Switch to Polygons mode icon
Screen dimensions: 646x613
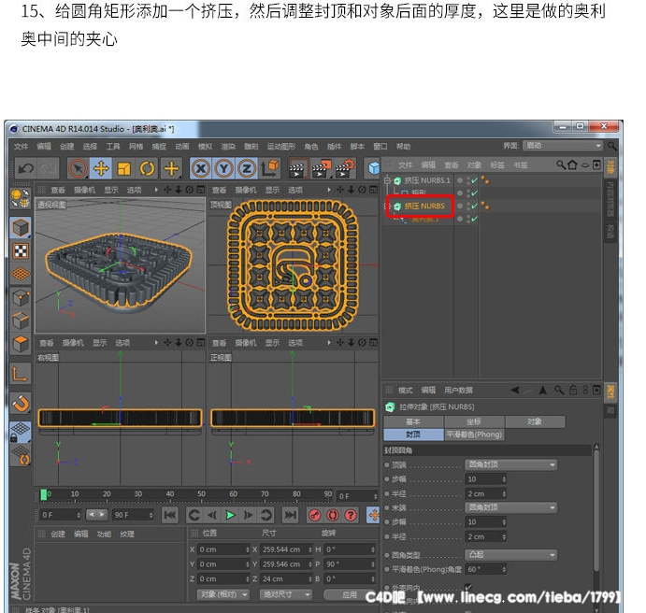pyautogui.click(x=21, y=344)
